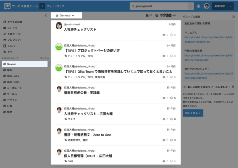
Task: Open the 進行中のプロジェクト shared link
Action: [209, 76]
